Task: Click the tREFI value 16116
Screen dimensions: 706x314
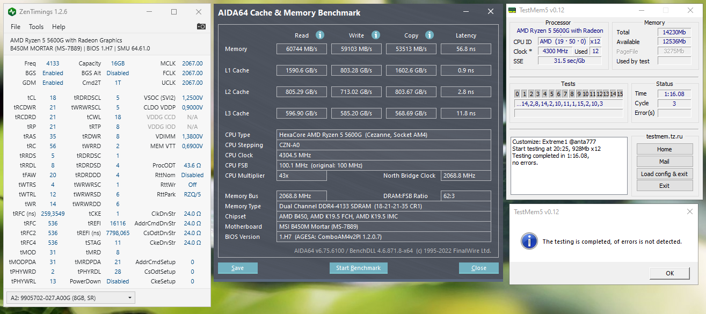Action: click(x=118, y=223)
